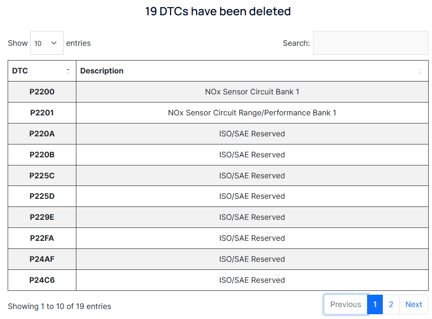Screen dimensions: 432x319
Task: Select the P2200 code cell
Action: 42,92
